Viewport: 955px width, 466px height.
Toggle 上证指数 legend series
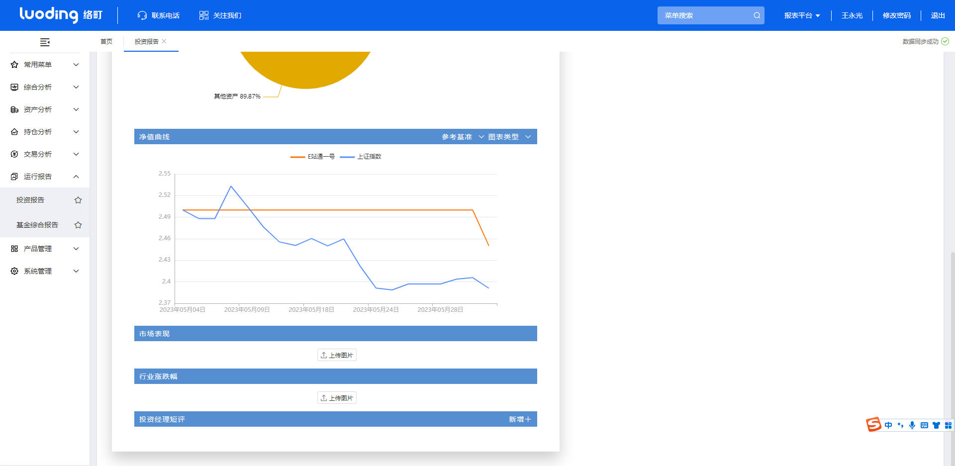pos(361,157)
